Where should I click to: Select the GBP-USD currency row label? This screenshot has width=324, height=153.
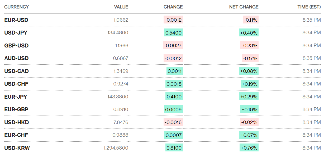point(16,46)
